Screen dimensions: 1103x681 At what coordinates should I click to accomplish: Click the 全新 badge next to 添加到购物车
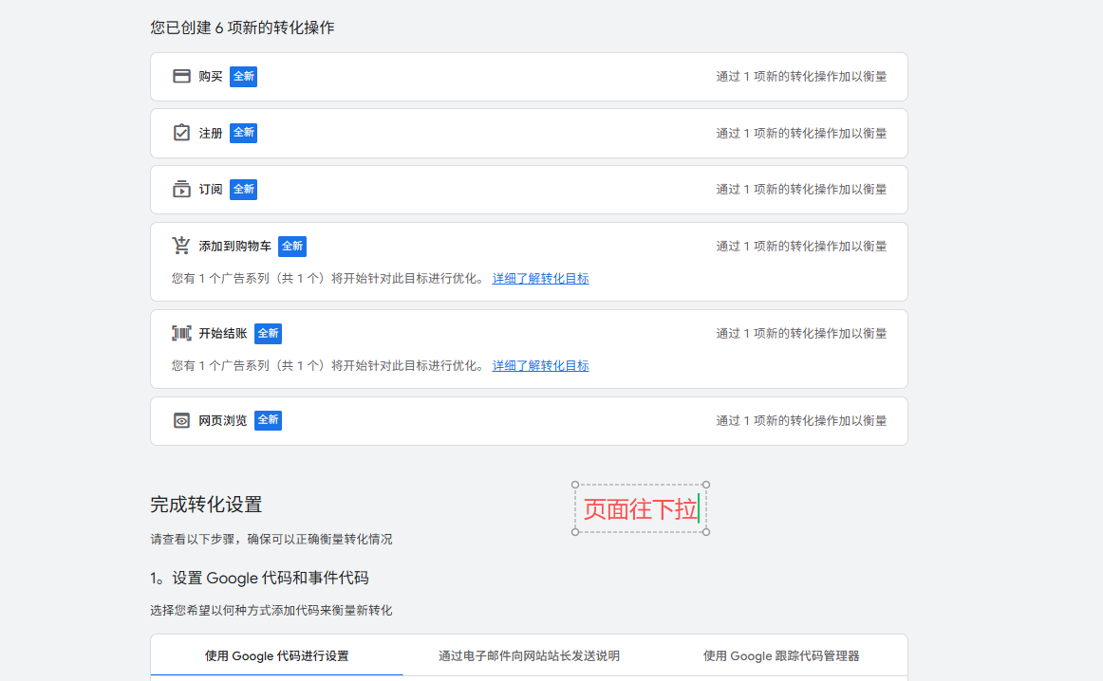(x=292, y=247)
